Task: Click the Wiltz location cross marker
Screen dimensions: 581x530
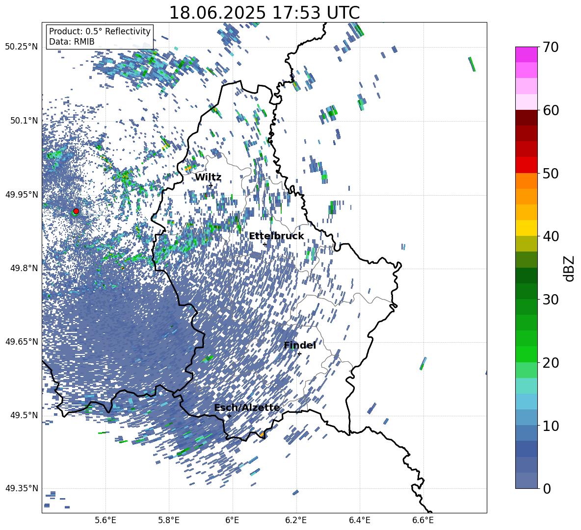Action: [x=211, y=185]
